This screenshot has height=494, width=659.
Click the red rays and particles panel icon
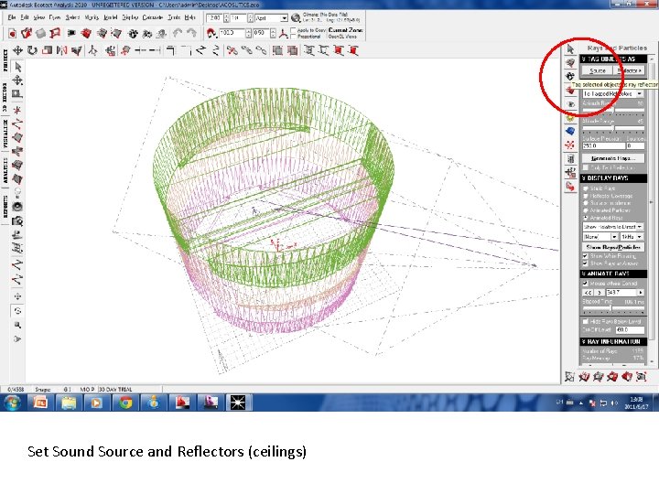coord(570,145)
